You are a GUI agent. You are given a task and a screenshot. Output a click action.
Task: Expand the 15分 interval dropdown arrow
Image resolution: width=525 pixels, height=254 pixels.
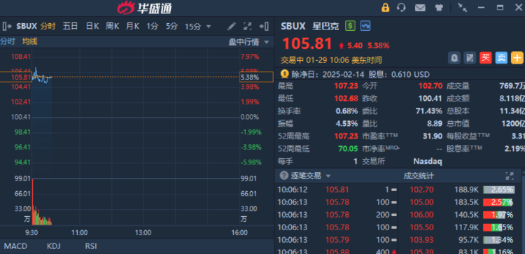pyautogui.click(x=209, y=27)
